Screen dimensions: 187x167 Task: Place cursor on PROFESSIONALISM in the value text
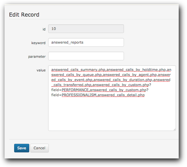pos(79,95)
